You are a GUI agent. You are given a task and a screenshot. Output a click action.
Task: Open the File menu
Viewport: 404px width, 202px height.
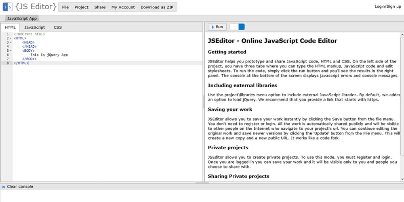pyautogui.click(x=65, y=7)
